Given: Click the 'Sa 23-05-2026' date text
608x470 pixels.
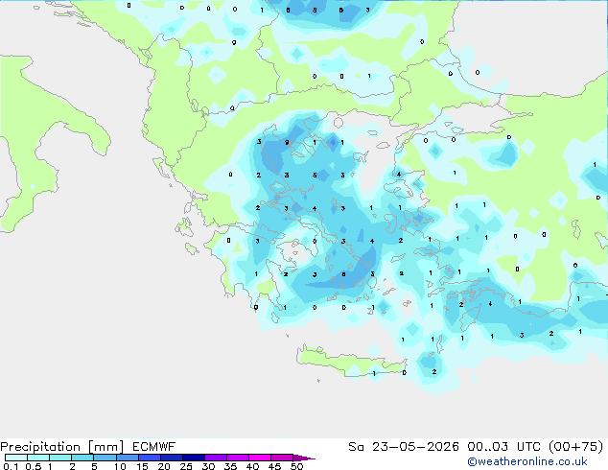Looking at the screenshot, I should 404,447.
